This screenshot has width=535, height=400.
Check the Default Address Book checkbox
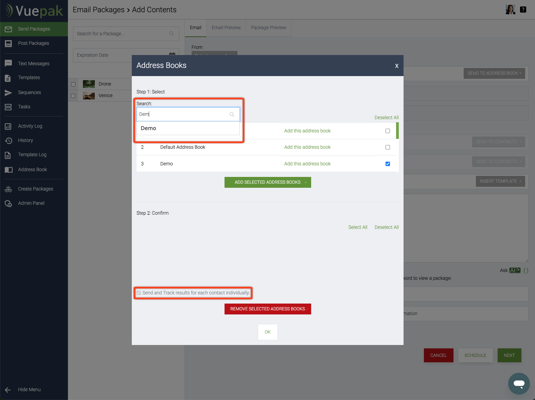[x=388, y=147]
